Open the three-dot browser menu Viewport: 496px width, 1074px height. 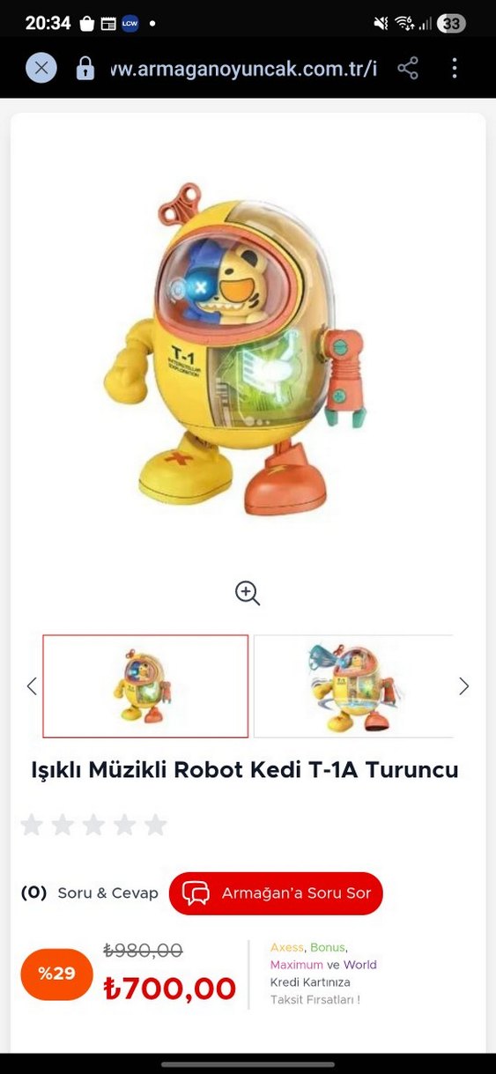[455, 68]
